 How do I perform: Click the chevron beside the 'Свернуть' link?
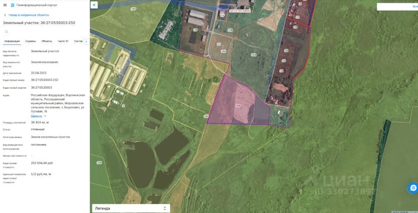(x=45, y=116)
